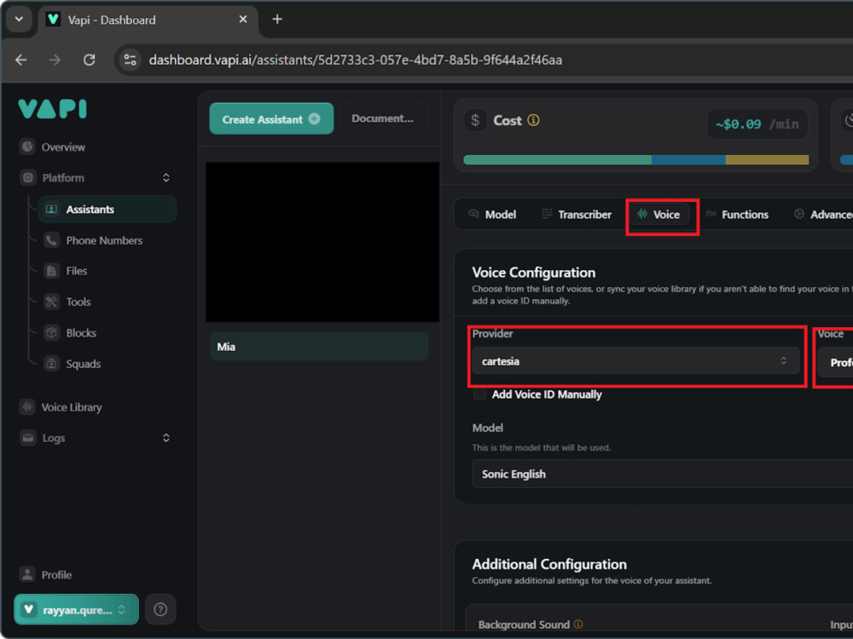The height and width of the screenshot is (639, 853).
Task: Click the Background Sound info icon
Action: (x=578, y=625)
